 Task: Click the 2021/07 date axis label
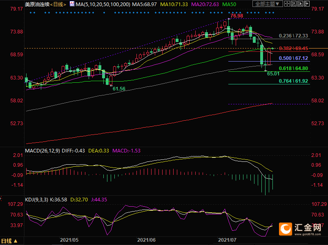tap(227, 240)
